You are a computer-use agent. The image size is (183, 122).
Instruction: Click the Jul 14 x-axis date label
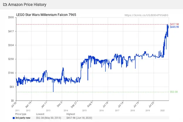[121, 105]
